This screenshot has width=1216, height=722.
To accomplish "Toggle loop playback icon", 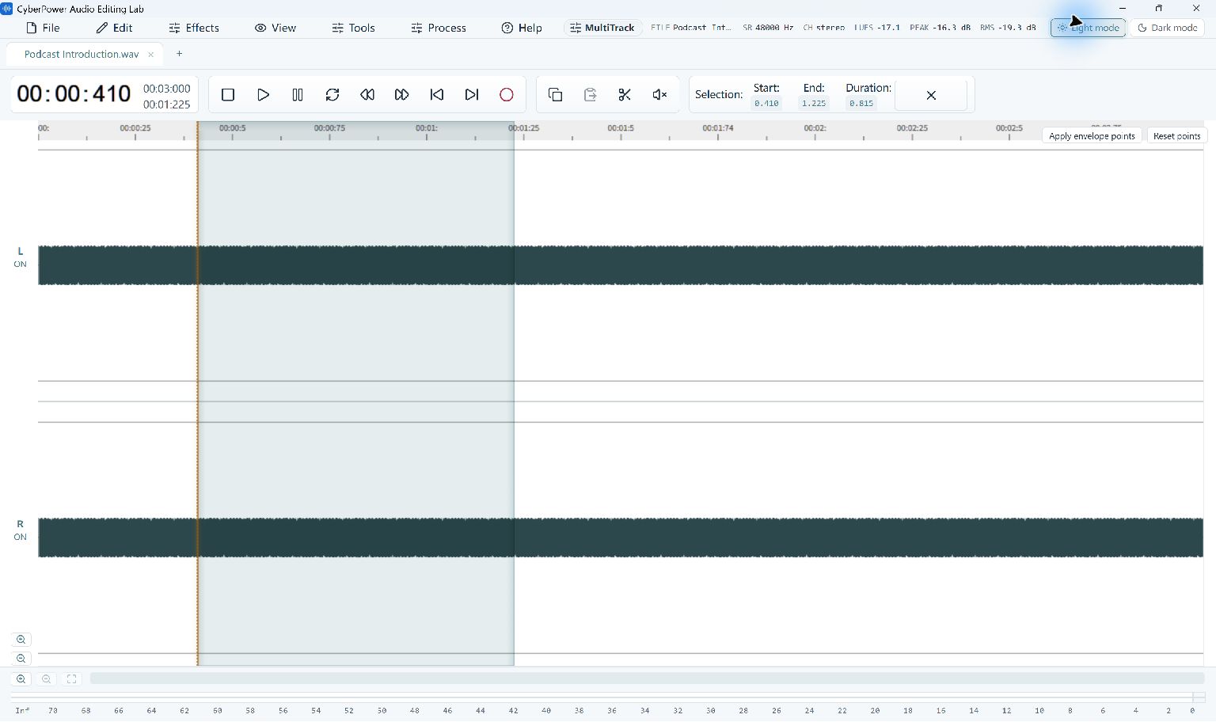I will (x=332, y=95).
